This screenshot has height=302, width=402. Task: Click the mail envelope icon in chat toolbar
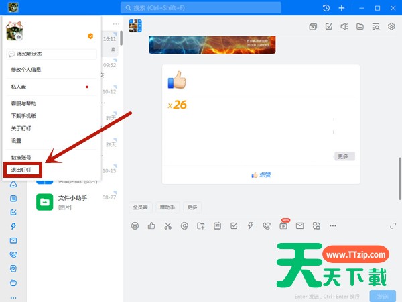[299, 225]
